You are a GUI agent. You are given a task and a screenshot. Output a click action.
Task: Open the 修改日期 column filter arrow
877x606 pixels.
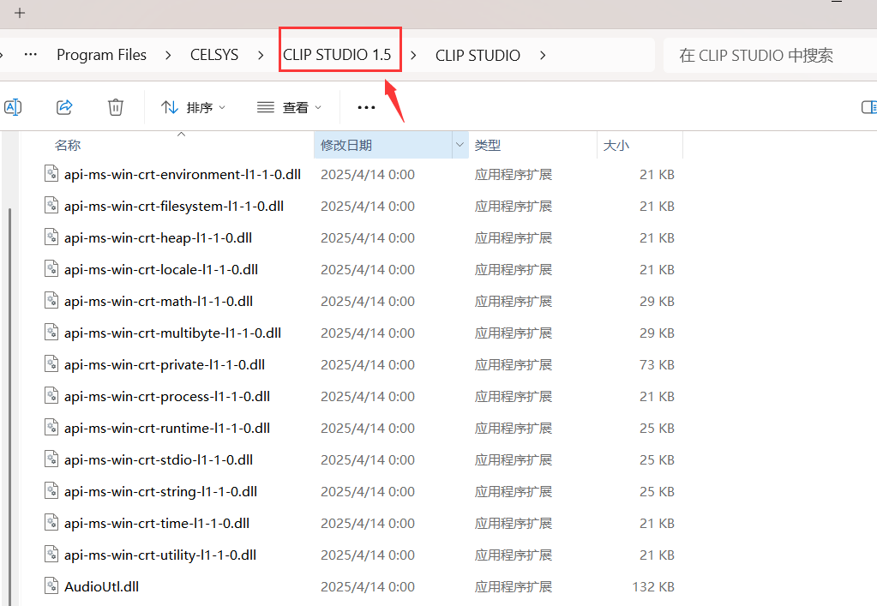click(x=460, y=144)
